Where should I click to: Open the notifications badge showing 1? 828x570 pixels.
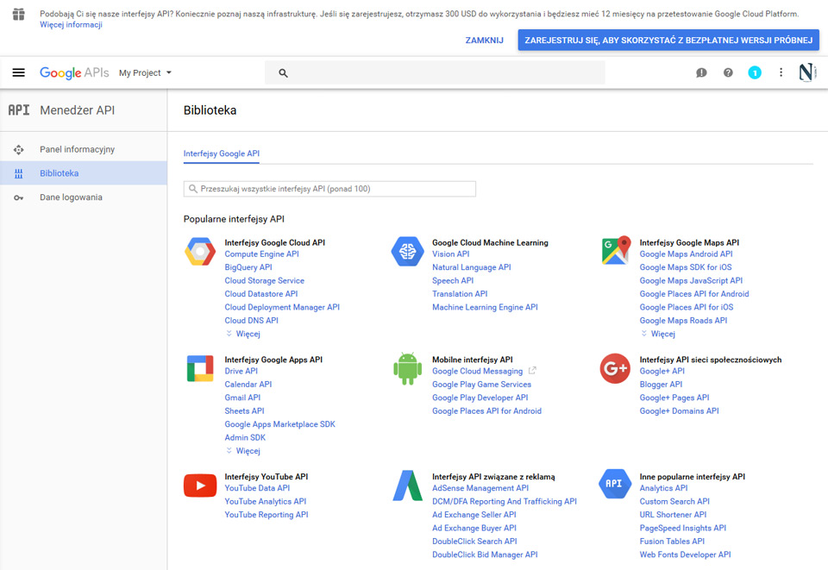click(x=755, y=72)
